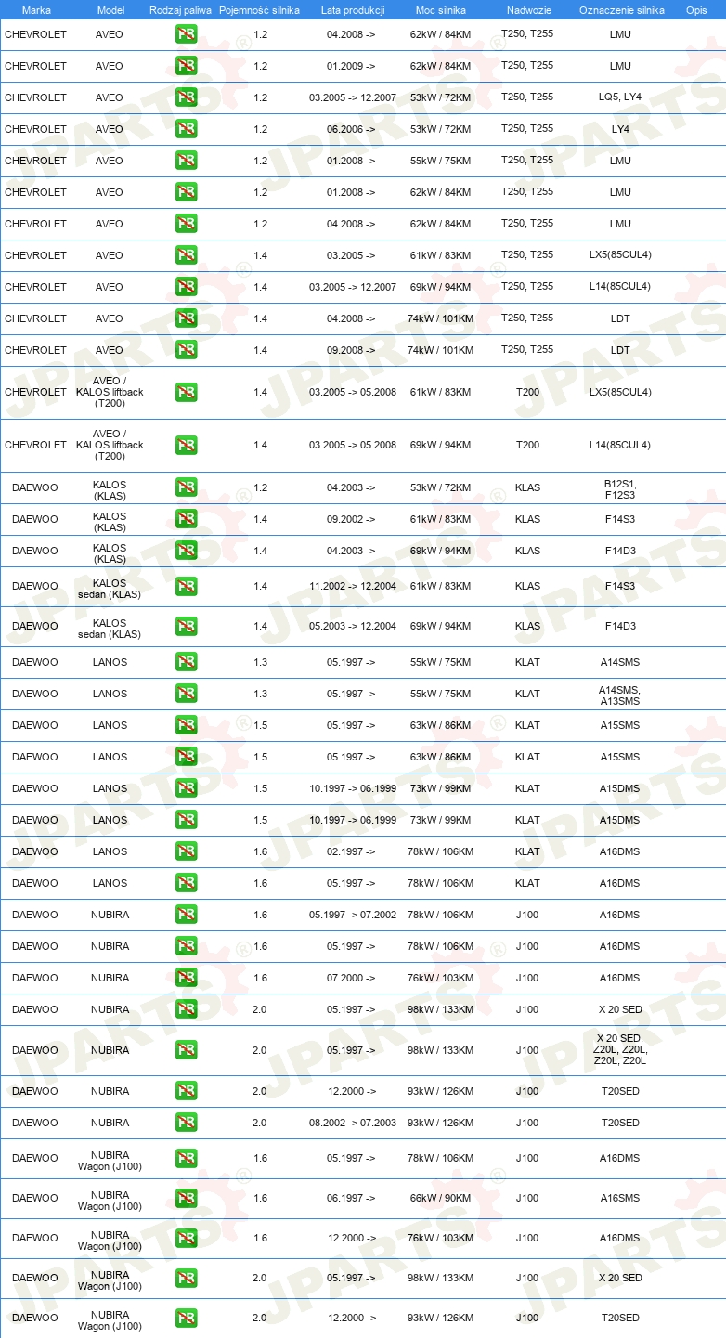Select the petrol icon for AVEO 1.4 T250 LX5(85CUL4)
Image resolution: width=726 pixels, height=1338 pixels.
click(186, 255)
